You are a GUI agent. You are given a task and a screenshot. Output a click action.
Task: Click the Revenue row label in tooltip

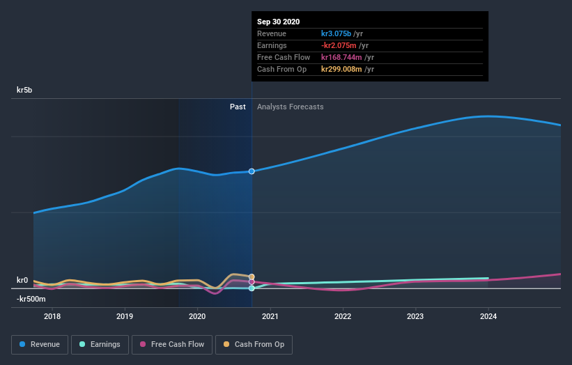click(x=272, y=33)
